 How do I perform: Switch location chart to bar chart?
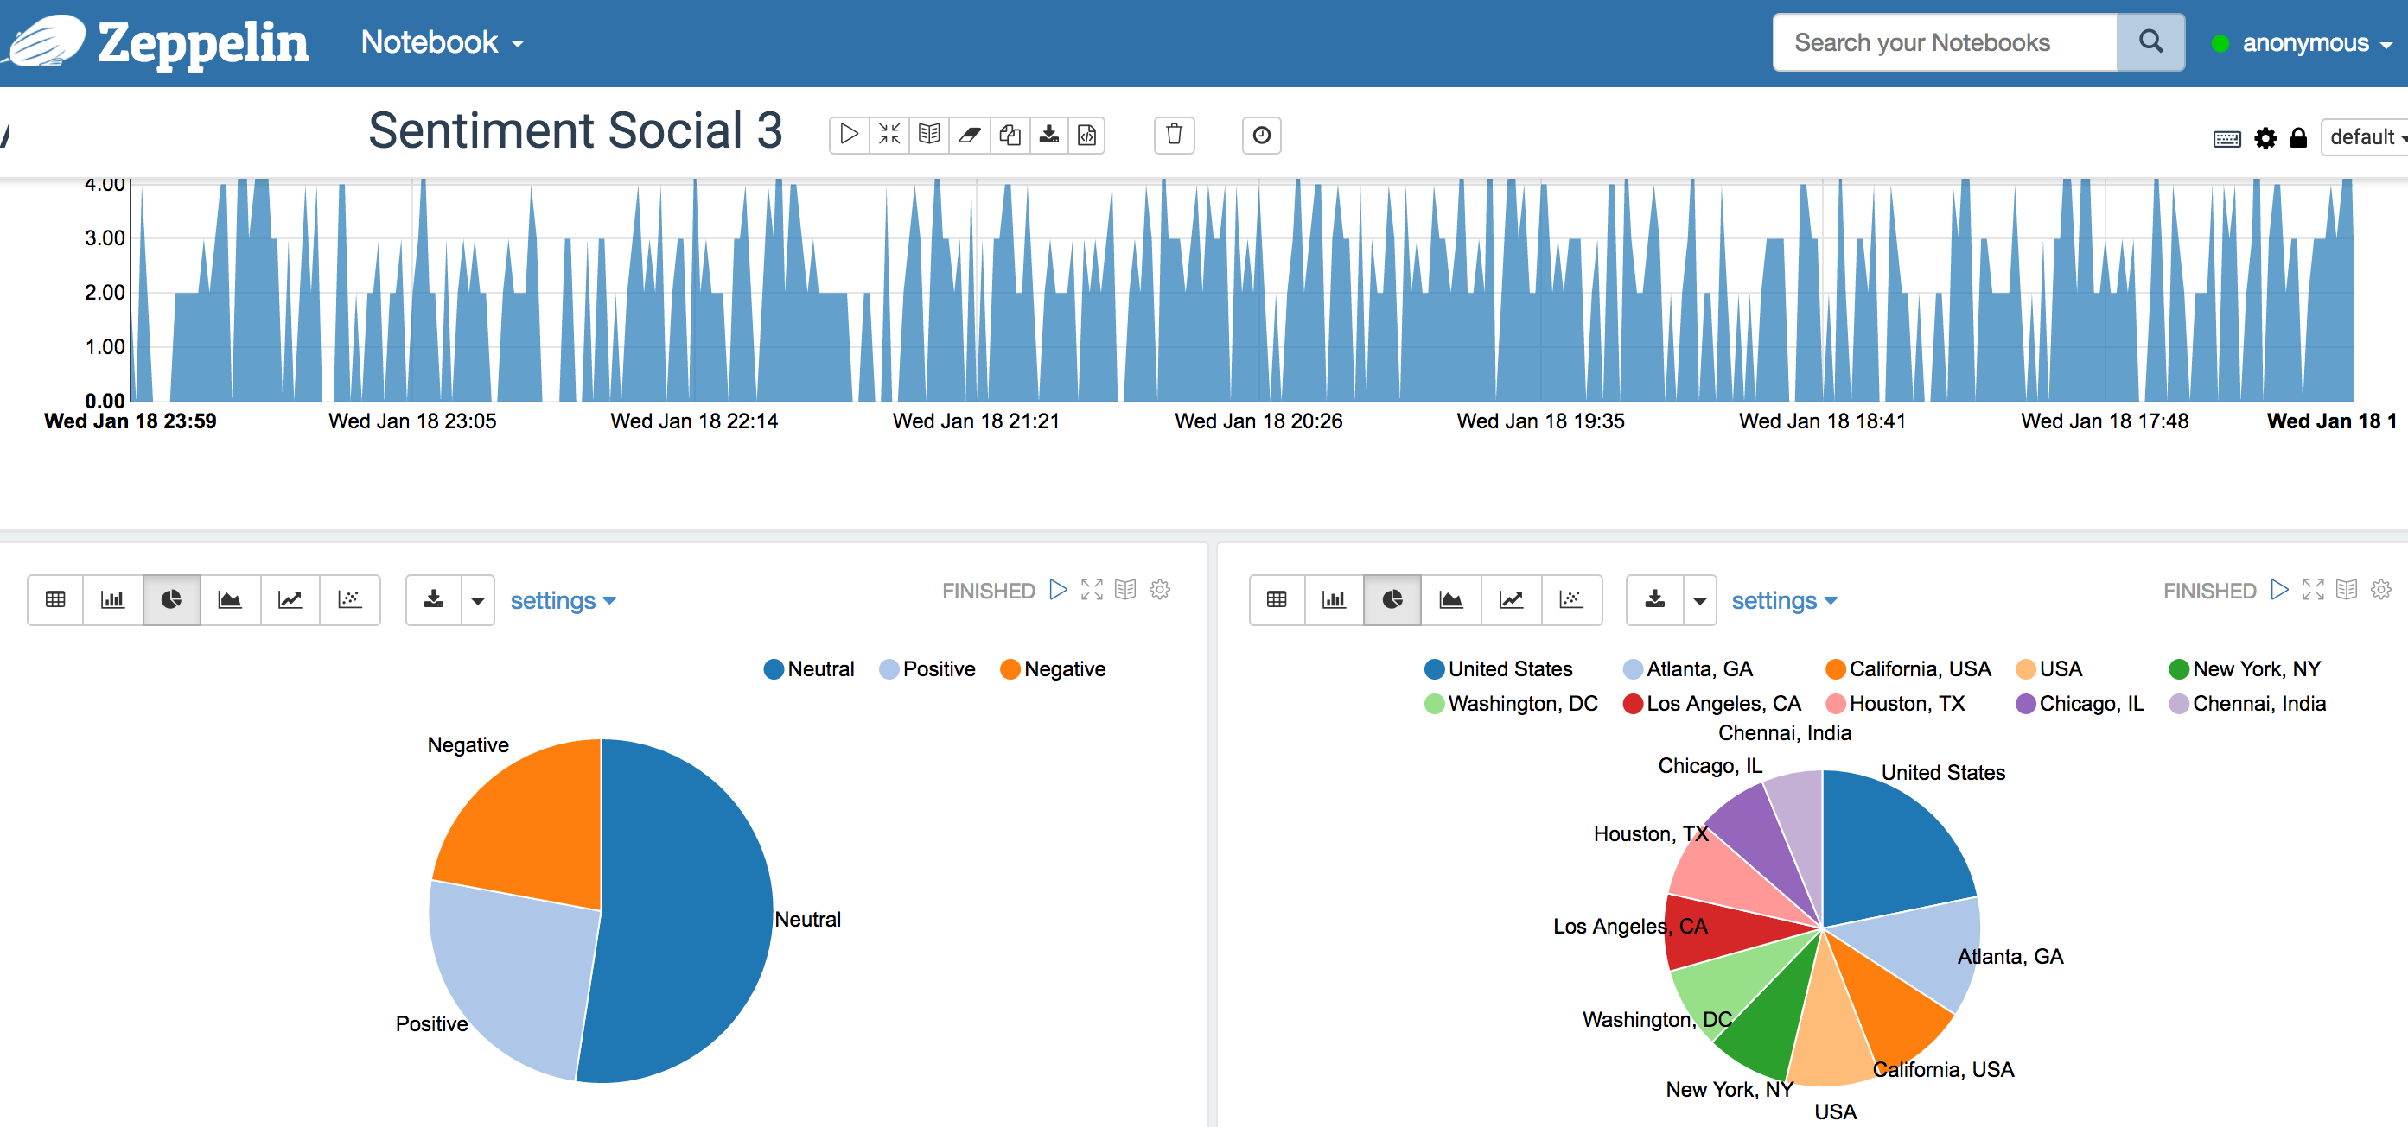pyautogui.click(x=1333, y=599)
